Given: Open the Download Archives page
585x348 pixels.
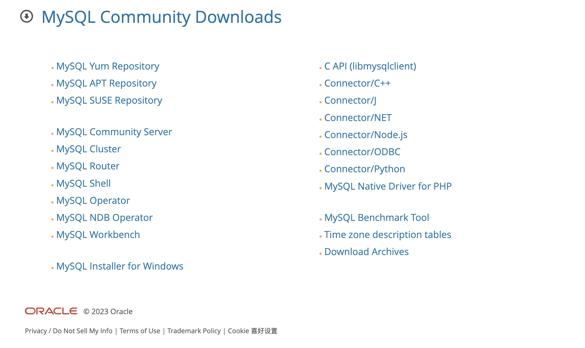Looking at the screenshot, I should pyautogui.click(x=367, y=252).
